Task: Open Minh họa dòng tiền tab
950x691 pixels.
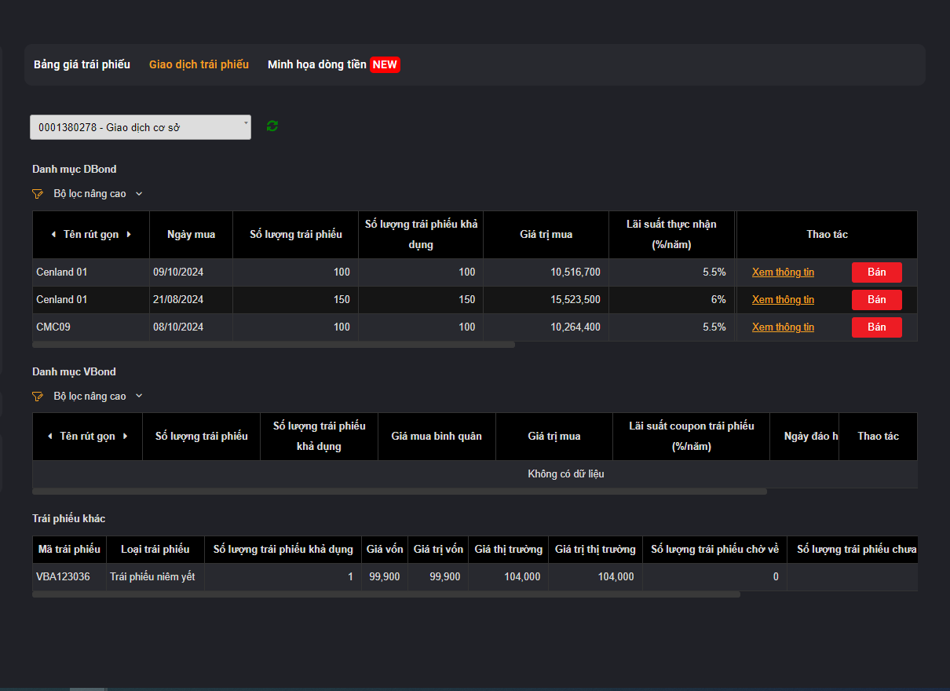Action: [x=317, y=64]
